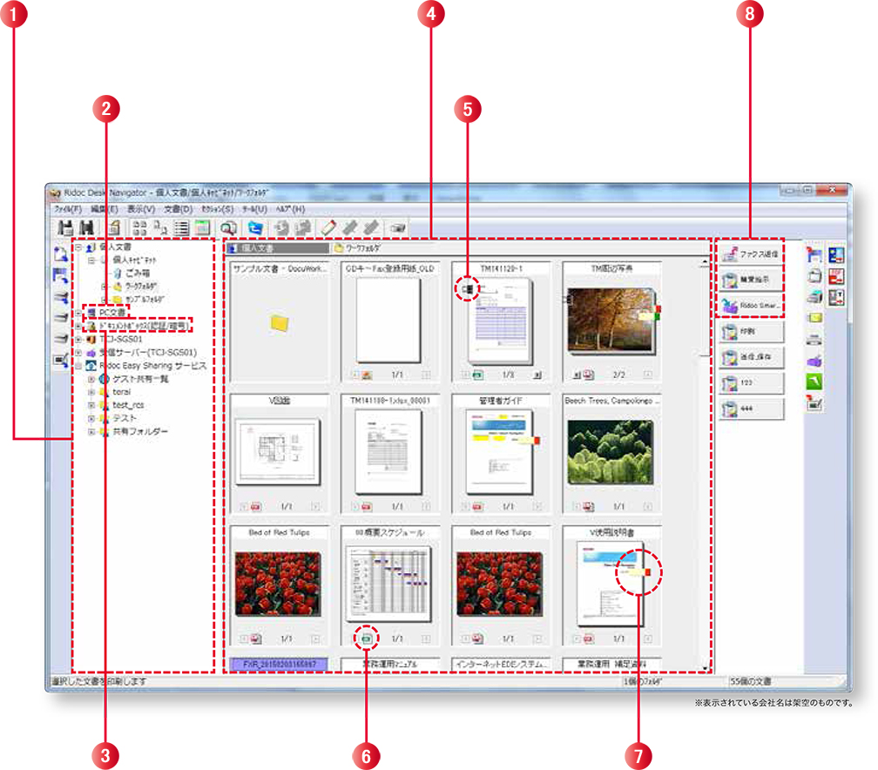878x770 pixels.
Task: Select the red pen annotation tool
Action: pyautogui.click(x=328, y=228)
